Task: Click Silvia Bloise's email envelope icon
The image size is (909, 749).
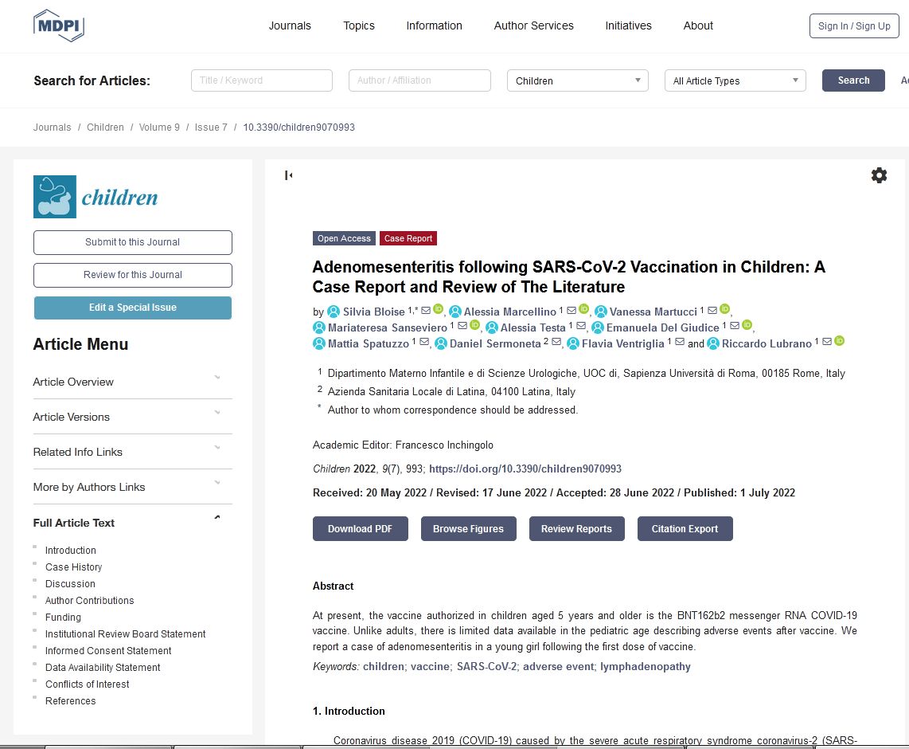Action: tap(426, 310)
